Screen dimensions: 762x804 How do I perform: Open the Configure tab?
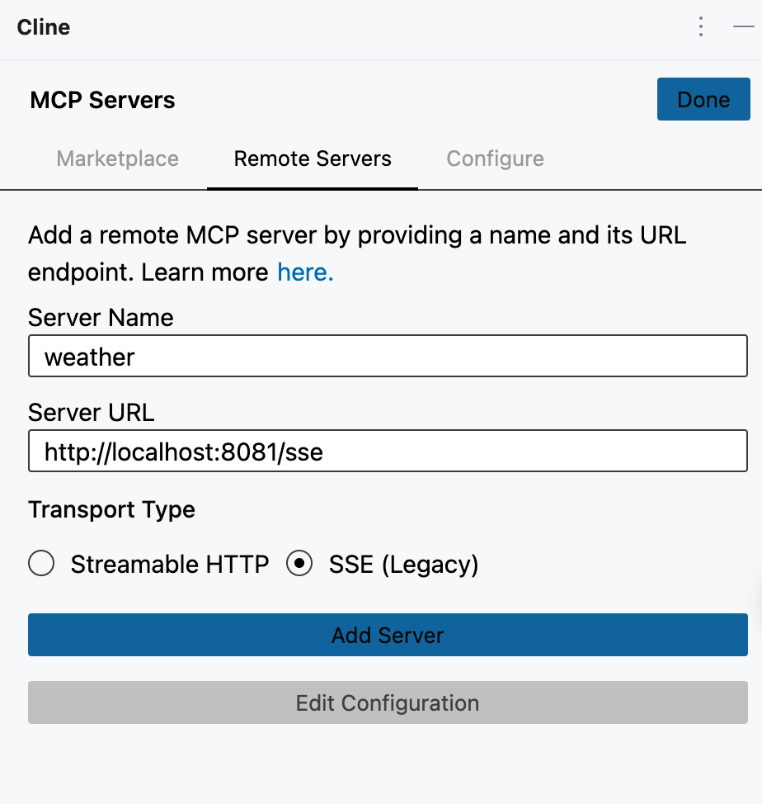(495, 159)
